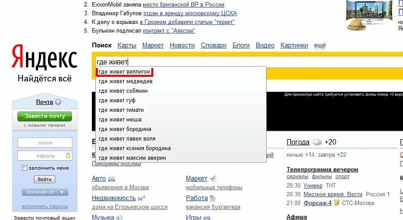
Task: Click the Завести почту button
Action: point(45,116)
